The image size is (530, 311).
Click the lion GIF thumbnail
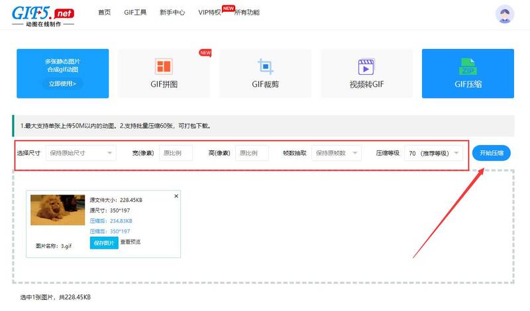click(58, 210)
